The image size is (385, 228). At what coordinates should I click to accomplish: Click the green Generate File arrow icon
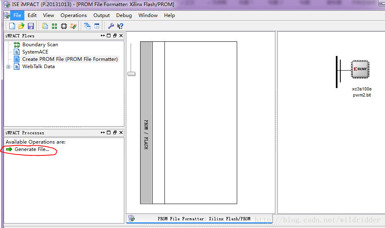click(9, 149)
